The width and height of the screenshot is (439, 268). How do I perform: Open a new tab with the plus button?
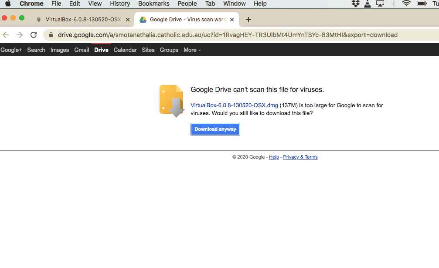pos(248,20)
